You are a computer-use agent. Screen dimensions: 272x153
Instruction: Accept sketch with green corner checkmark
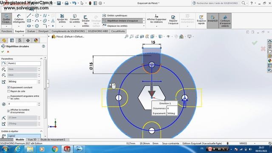(x=255, y=42)
